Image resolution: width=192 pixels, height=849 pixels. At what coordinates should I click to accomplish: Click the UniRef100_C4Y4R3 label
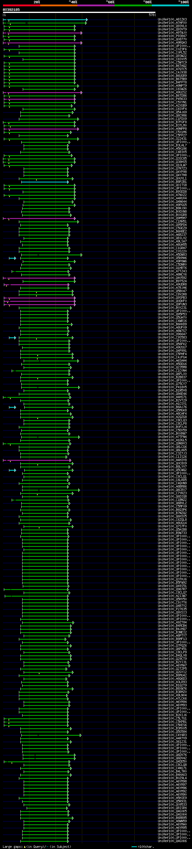pos(172,735)
